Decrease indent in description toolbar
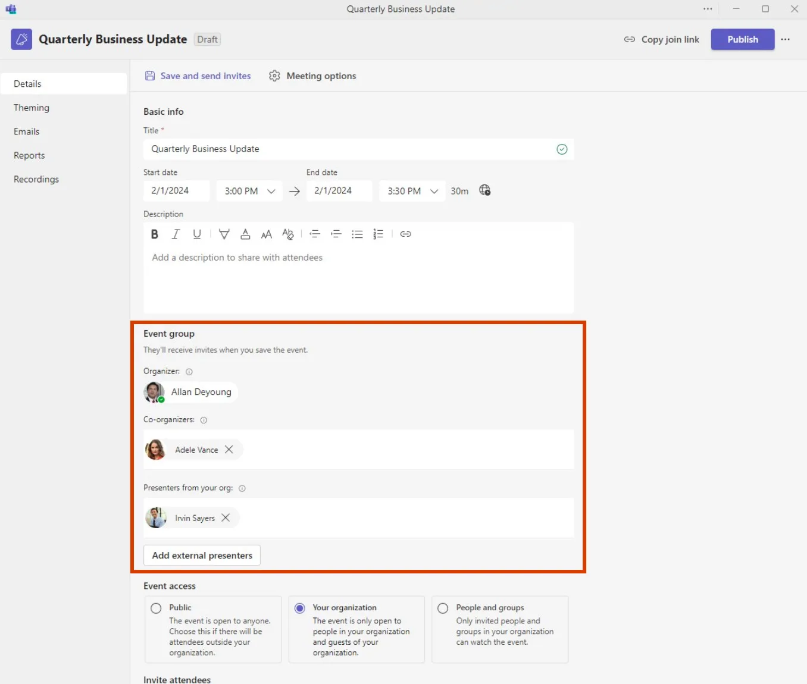807x684 pixels. 315,234
